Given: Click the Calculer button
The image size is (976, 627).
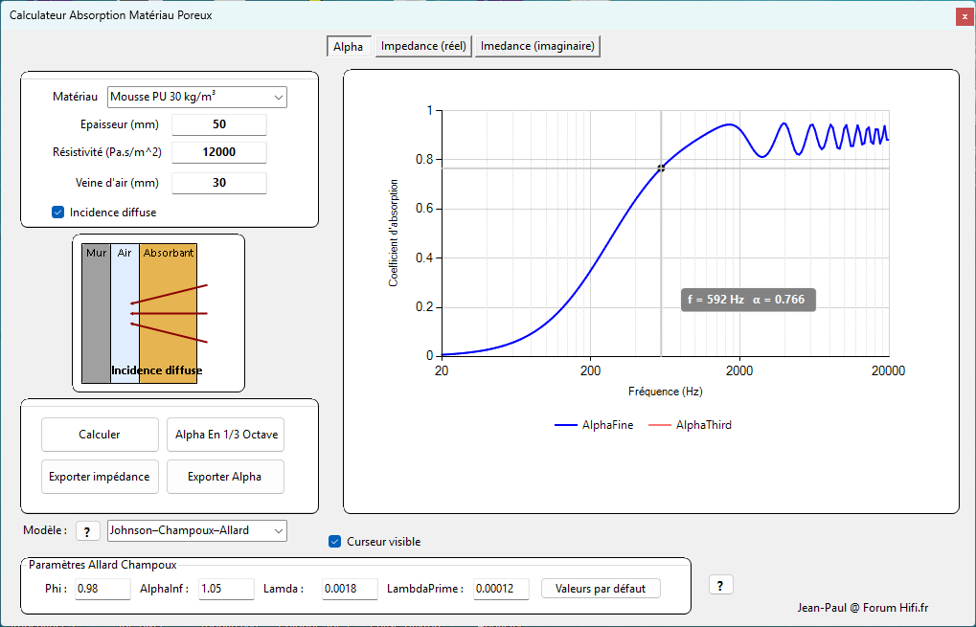Looking at the screenshot, I should tap(100, 435).
